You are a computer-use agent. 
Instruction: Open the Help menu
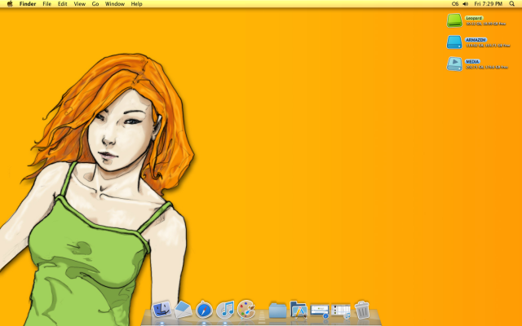(x=136, y=4)
